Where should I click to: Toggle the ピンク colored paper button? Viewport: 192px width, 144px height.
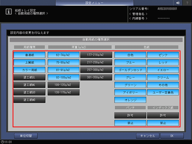click(163, 55)
